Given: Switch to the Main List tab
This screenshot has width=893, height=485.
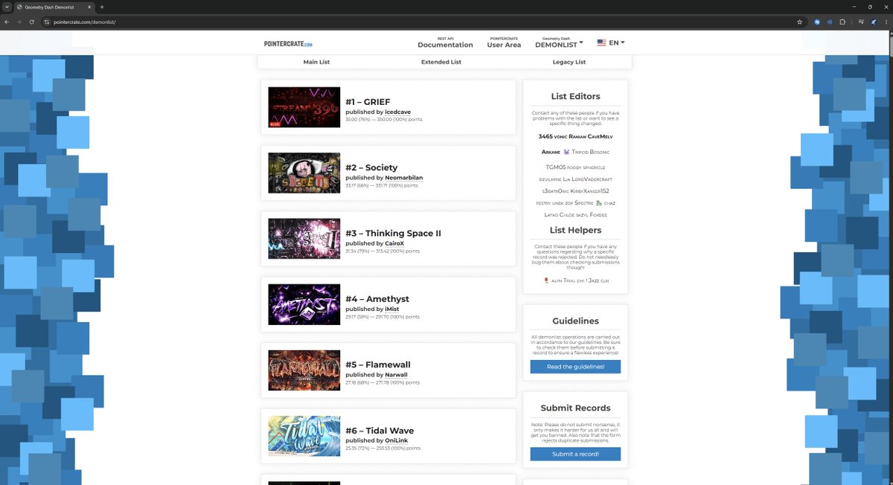Looking at the screenshot, I should tap(316, 62).
